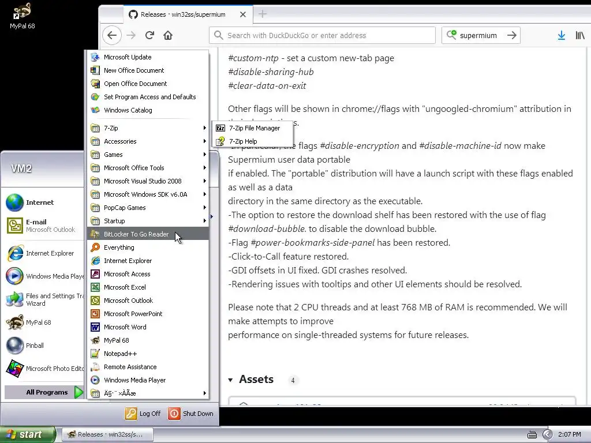Choose New Office Document
Viewport: 591px width, 443px height.
[148, 70]
